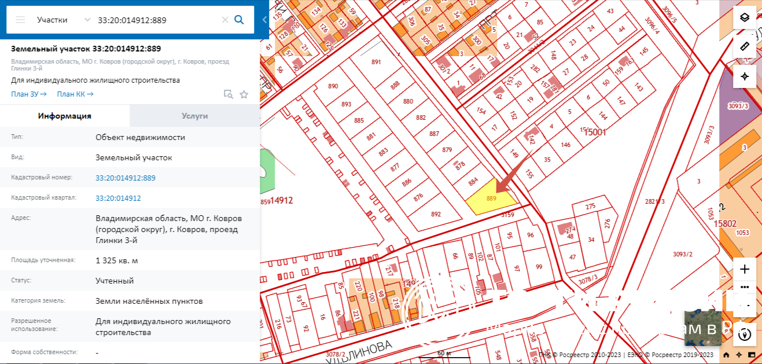Open the map layers panel
Image resolution: width=762 pixels, height=364 pixels.
[x=745, y=17]
